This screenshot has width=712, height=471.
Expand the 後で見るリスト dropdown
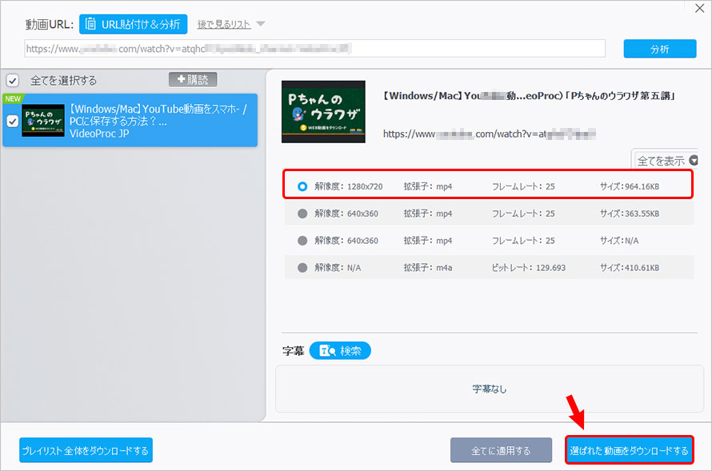[232, 24]
